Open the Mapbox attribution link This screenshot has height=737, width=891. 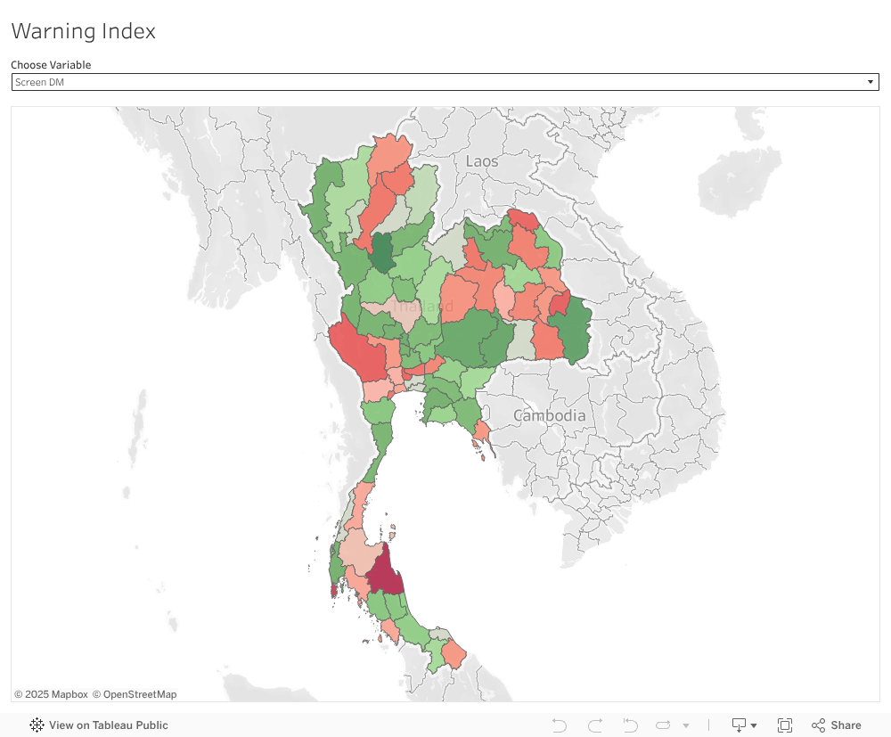[51, 694]
